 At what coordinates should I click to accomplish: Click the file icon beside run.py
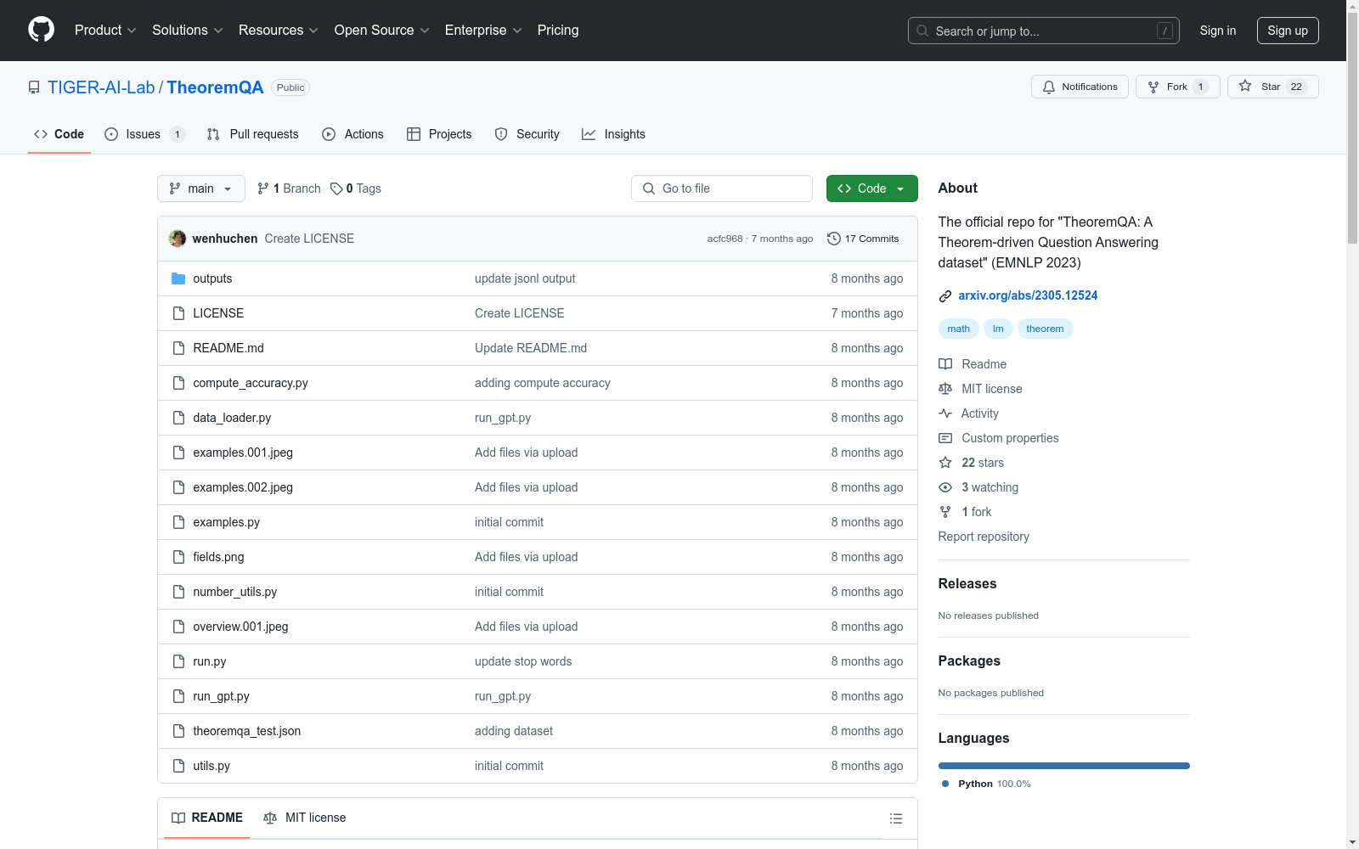pos(178,661)
